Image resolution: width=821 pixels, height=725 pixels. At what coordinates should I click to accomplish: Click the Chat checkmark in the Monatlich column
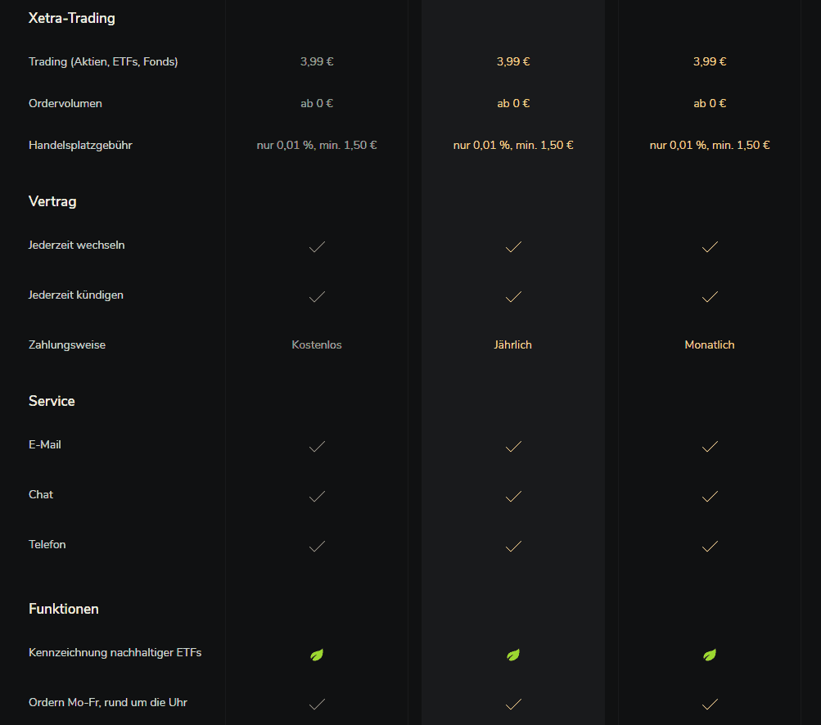click(710, 496)
